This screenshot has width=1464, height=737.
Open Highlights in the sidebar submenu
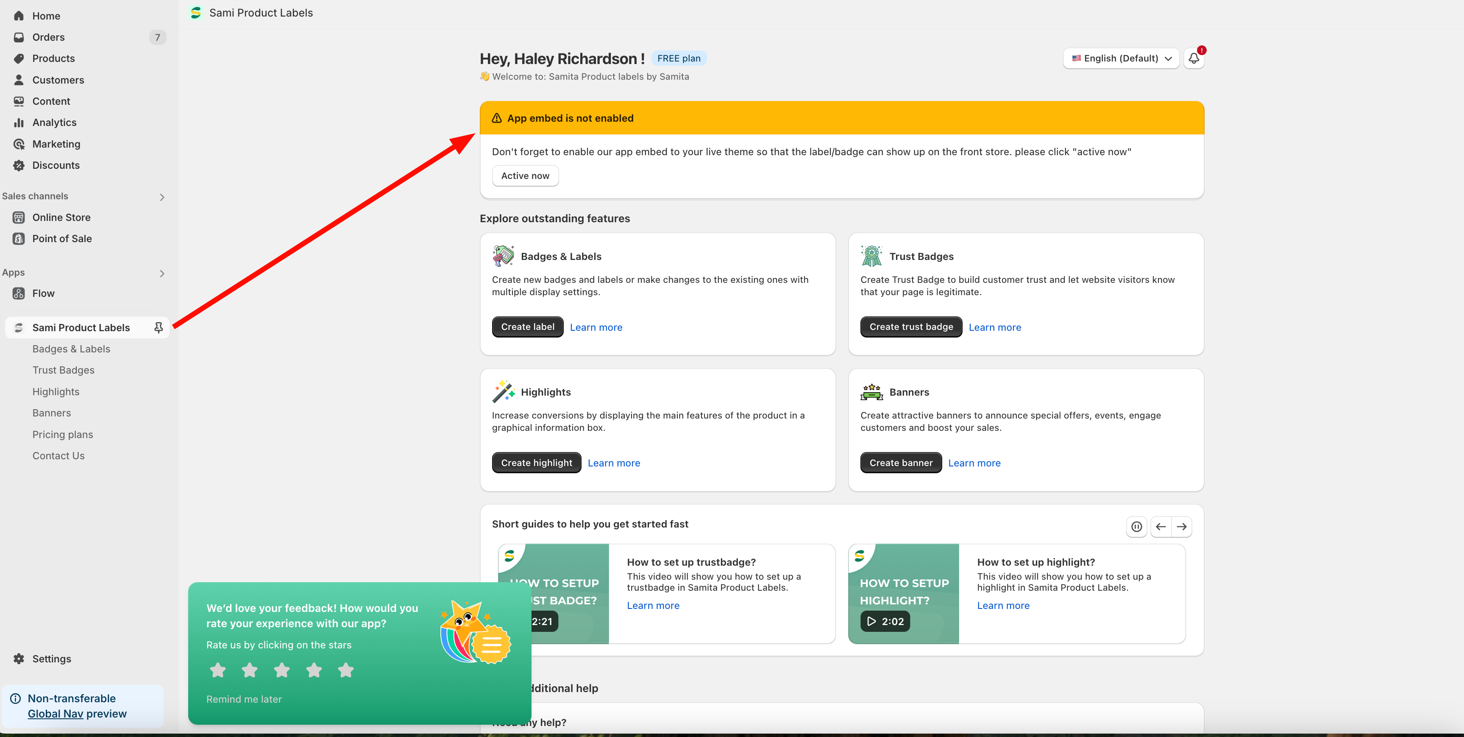(x=56, y=391)
